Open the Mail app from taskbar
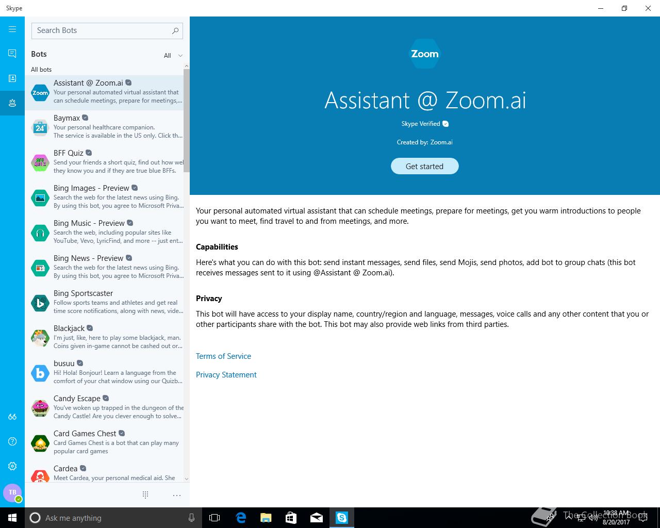The image size is (660, 528). pyautogui.click(x=317, y=518)
